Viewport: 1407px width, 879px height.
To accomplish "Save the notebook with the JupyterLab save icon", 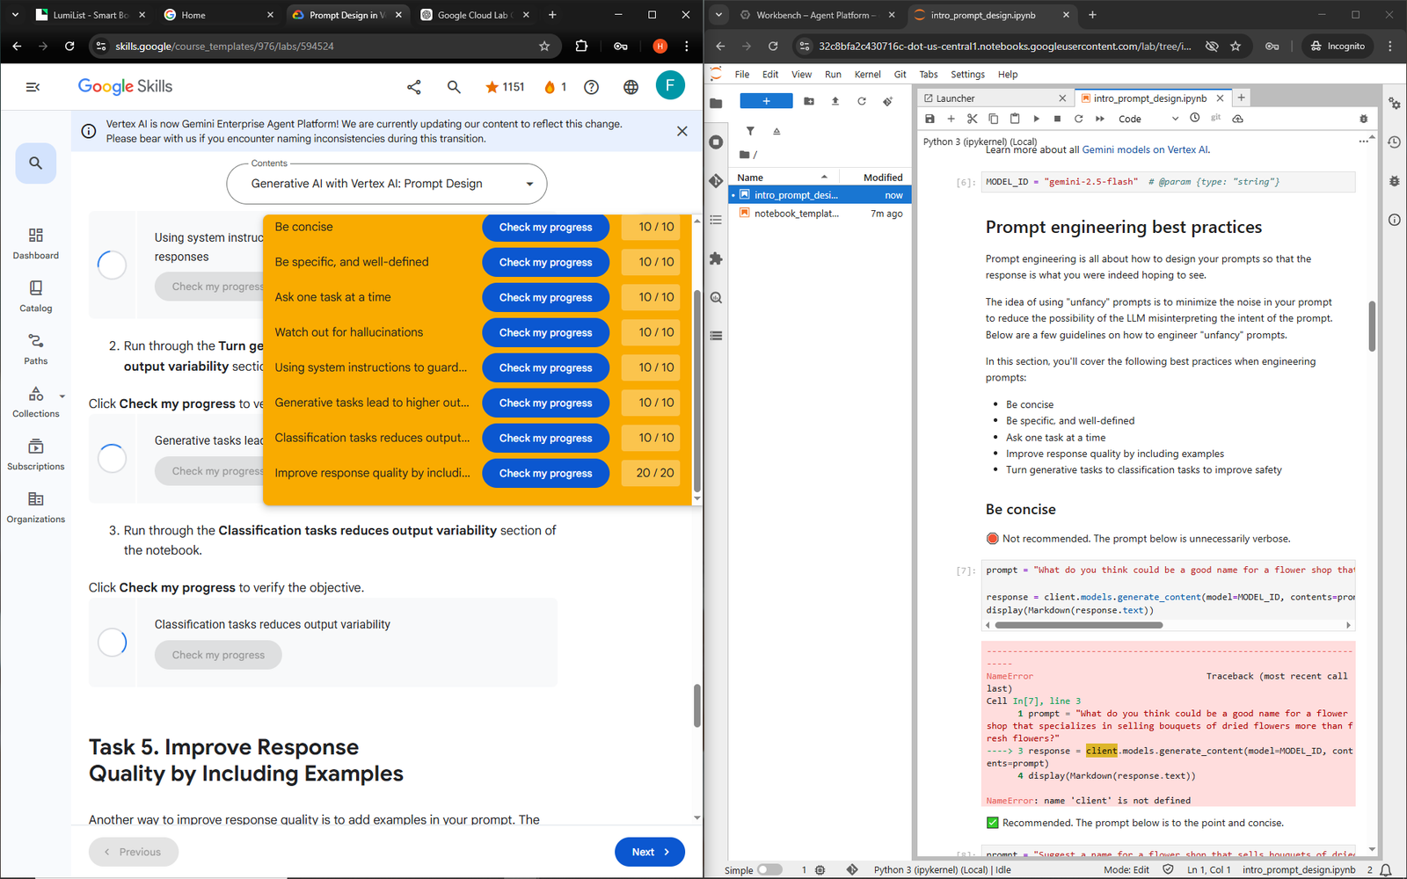I will coord(929,119).
